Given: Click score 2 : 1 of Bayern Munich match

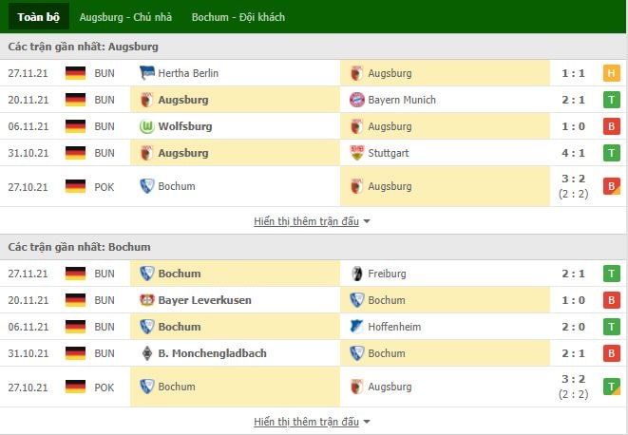Looking at the screenshot, I should pos(573,100).
